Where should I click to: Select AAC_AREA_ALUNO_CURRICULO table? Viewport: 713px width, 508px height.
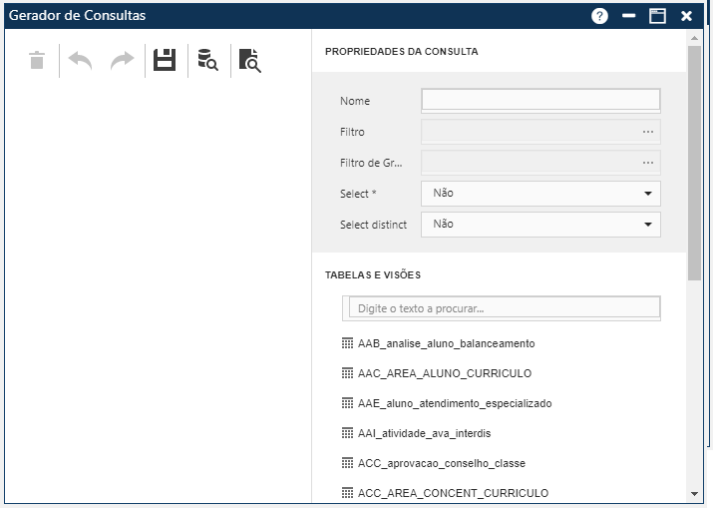(444, 373)
